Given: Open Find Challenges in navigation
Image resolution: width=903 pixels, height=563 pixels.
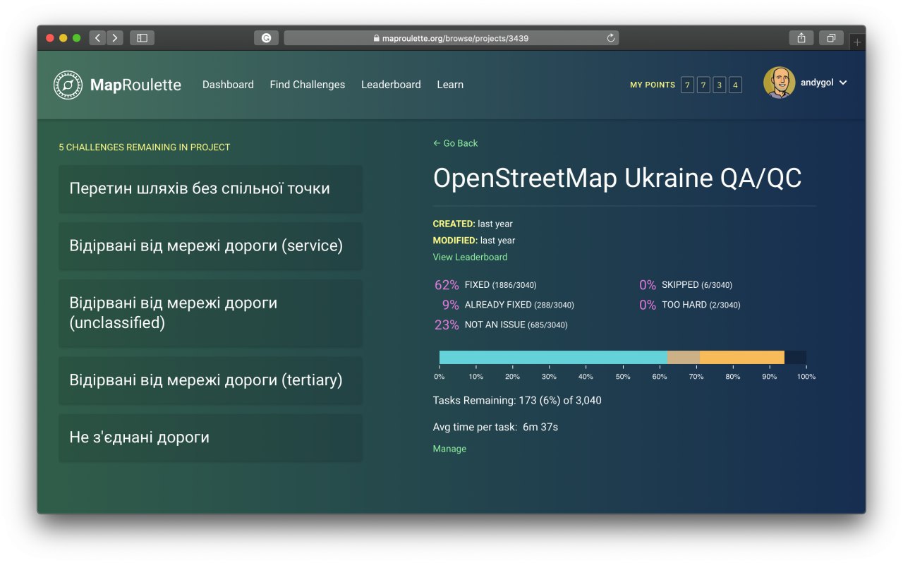Looking at the screenshot, I should (308, 85).
